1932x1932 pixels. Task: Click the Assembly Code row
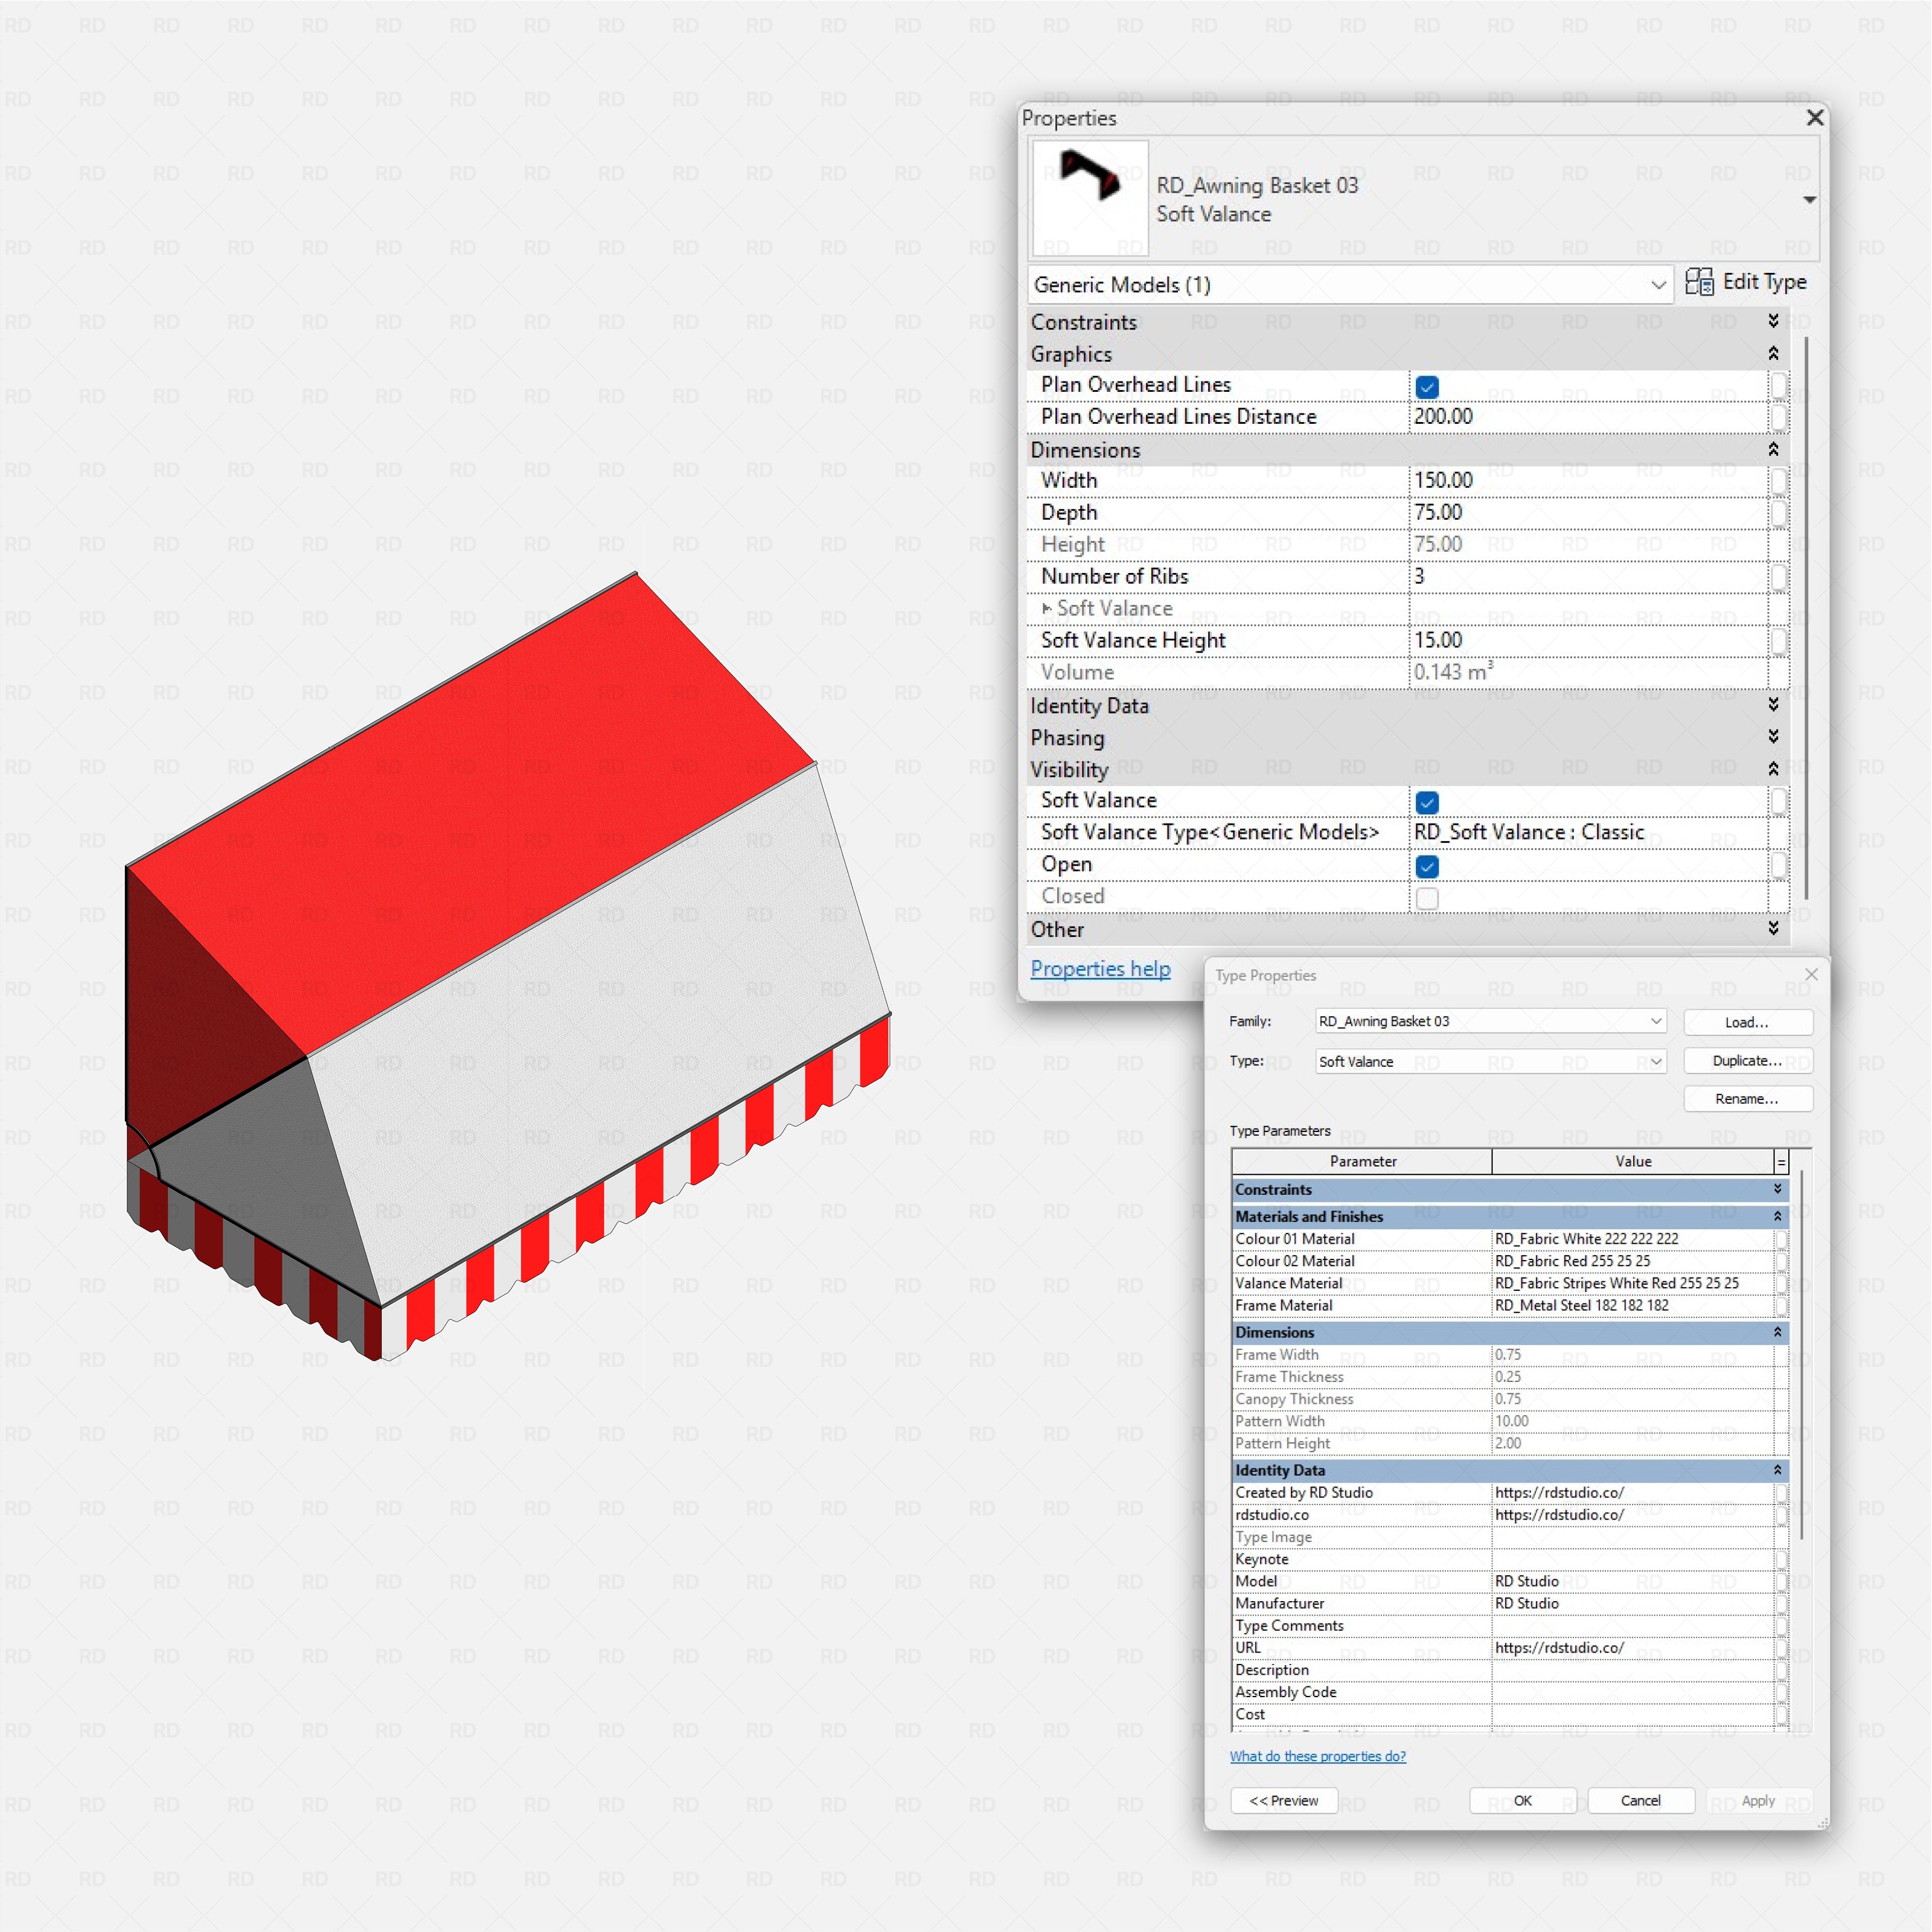[1510, 1692]
